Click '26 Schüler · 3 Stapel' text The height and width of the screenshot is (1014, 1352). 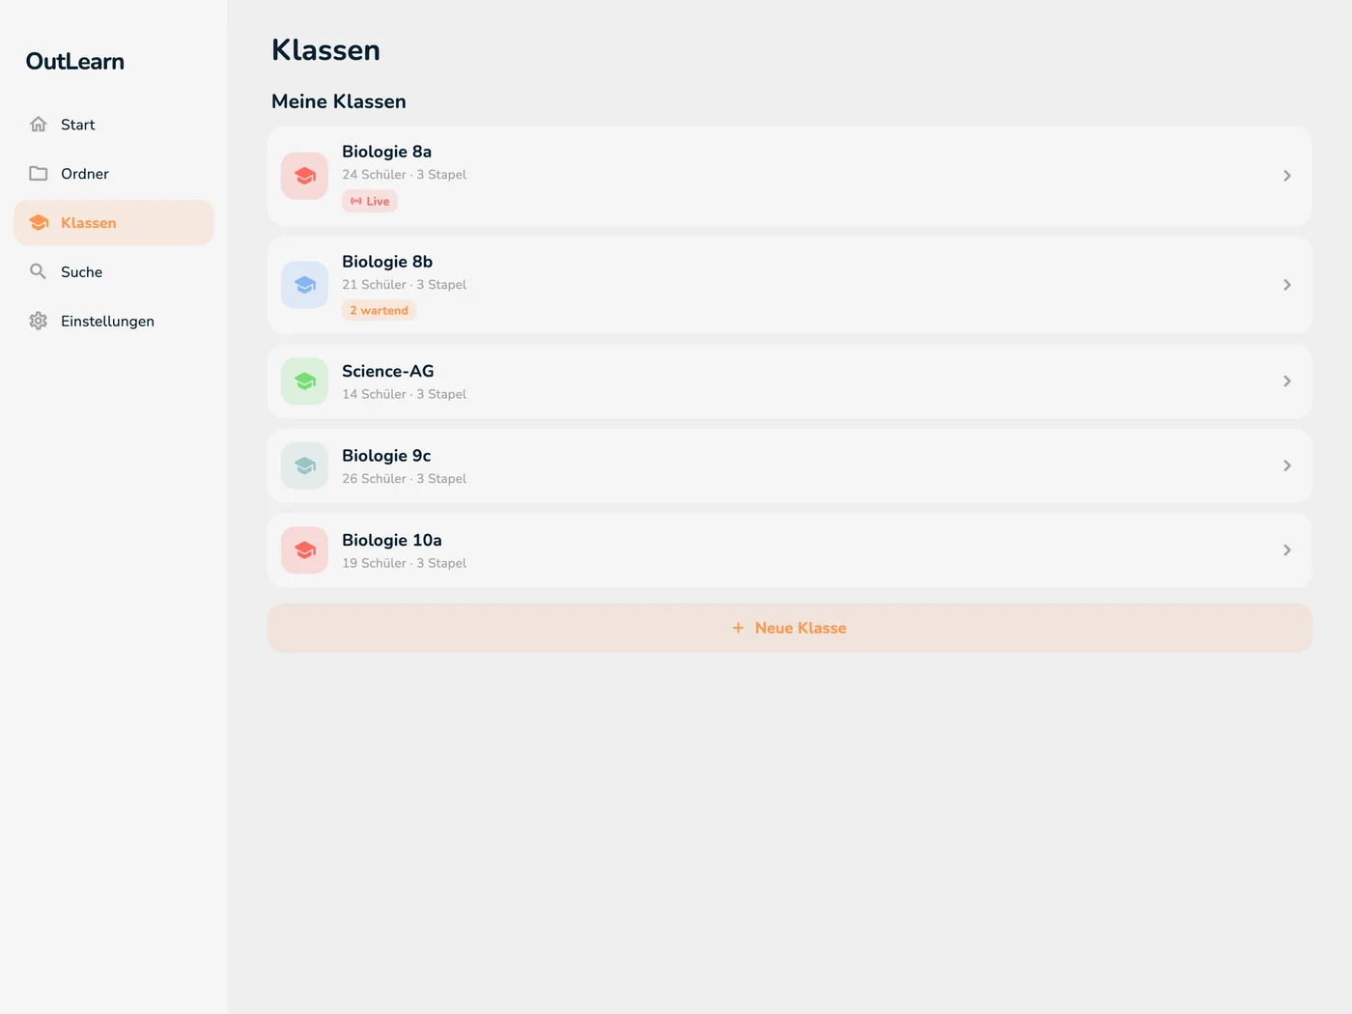coord(404,479)
